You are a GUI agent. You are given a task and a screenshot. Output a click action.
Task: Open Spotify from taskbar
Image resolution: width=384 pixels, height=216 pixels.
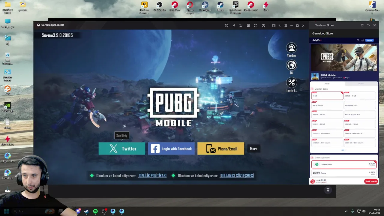pyautogui.click(x=95, y=211)
